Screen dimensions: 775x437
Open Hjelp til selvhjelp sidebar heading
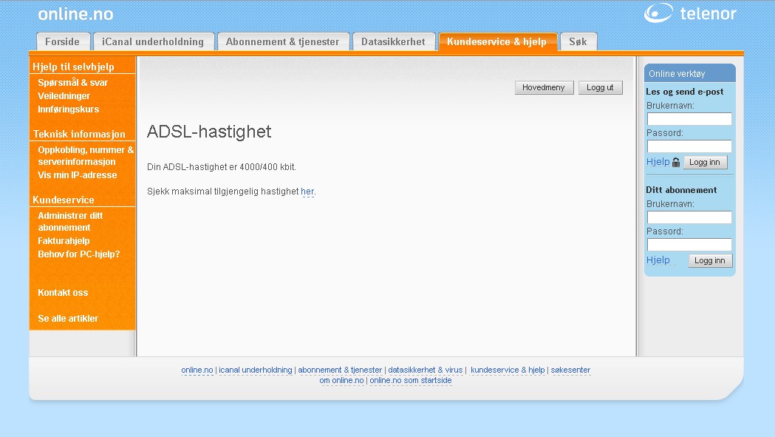click(74, 67)
